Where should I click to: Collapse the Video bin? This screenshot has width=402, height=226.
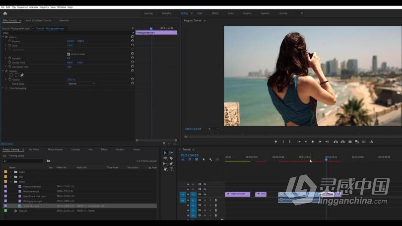point(11,182)
